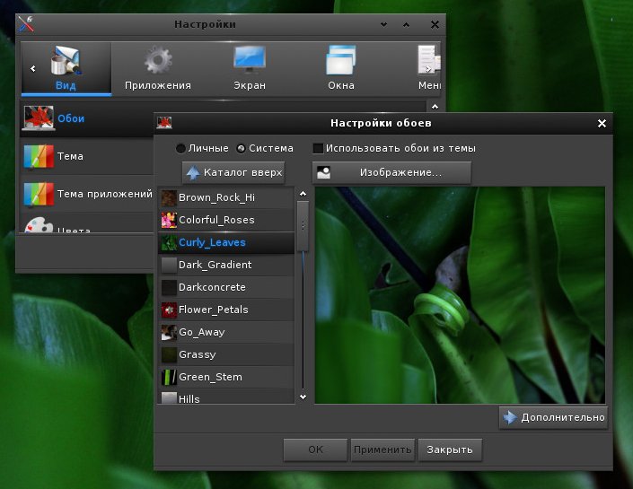Select the Обои item text

pyautogui.click(x=71, y=118)
